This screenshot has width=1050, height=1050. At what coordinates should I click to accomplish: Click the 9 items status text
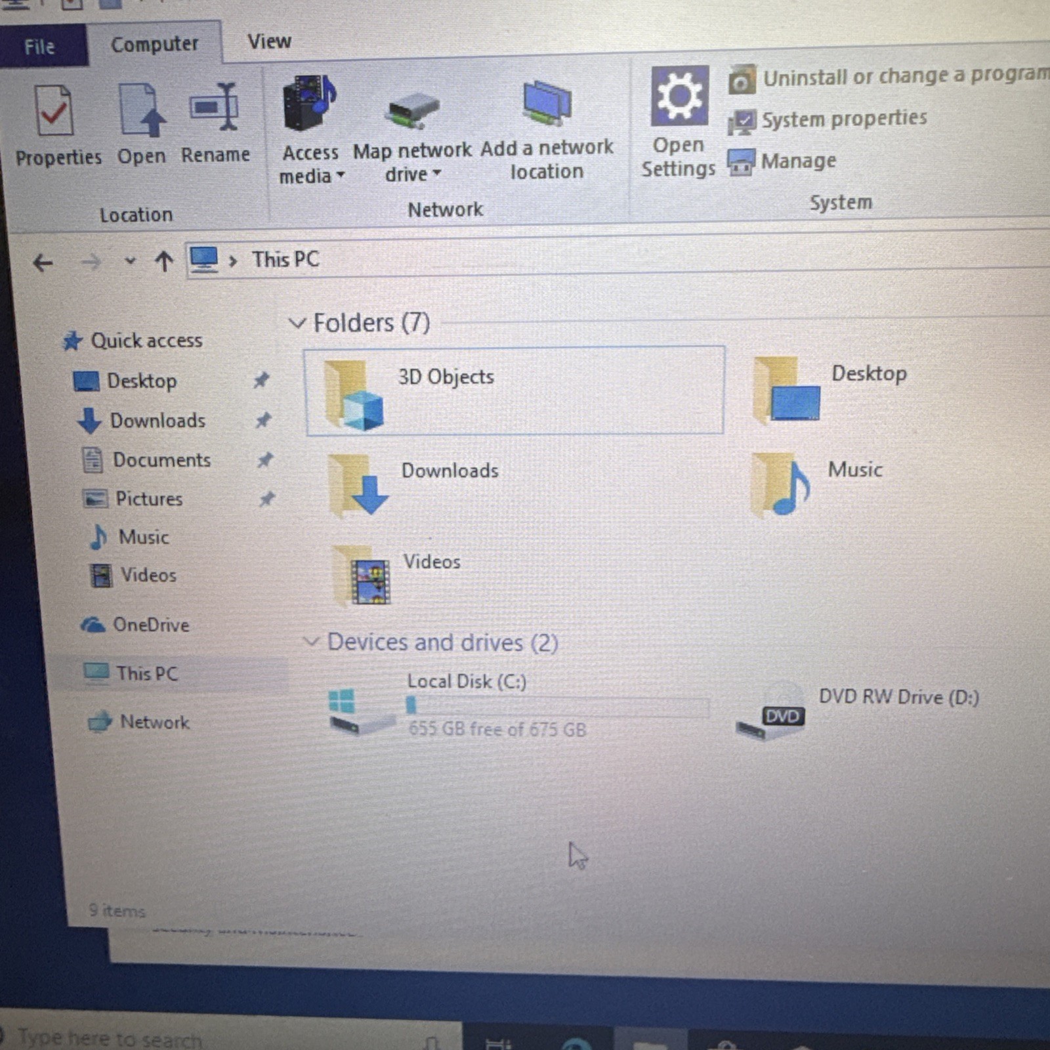pos(117,911)
